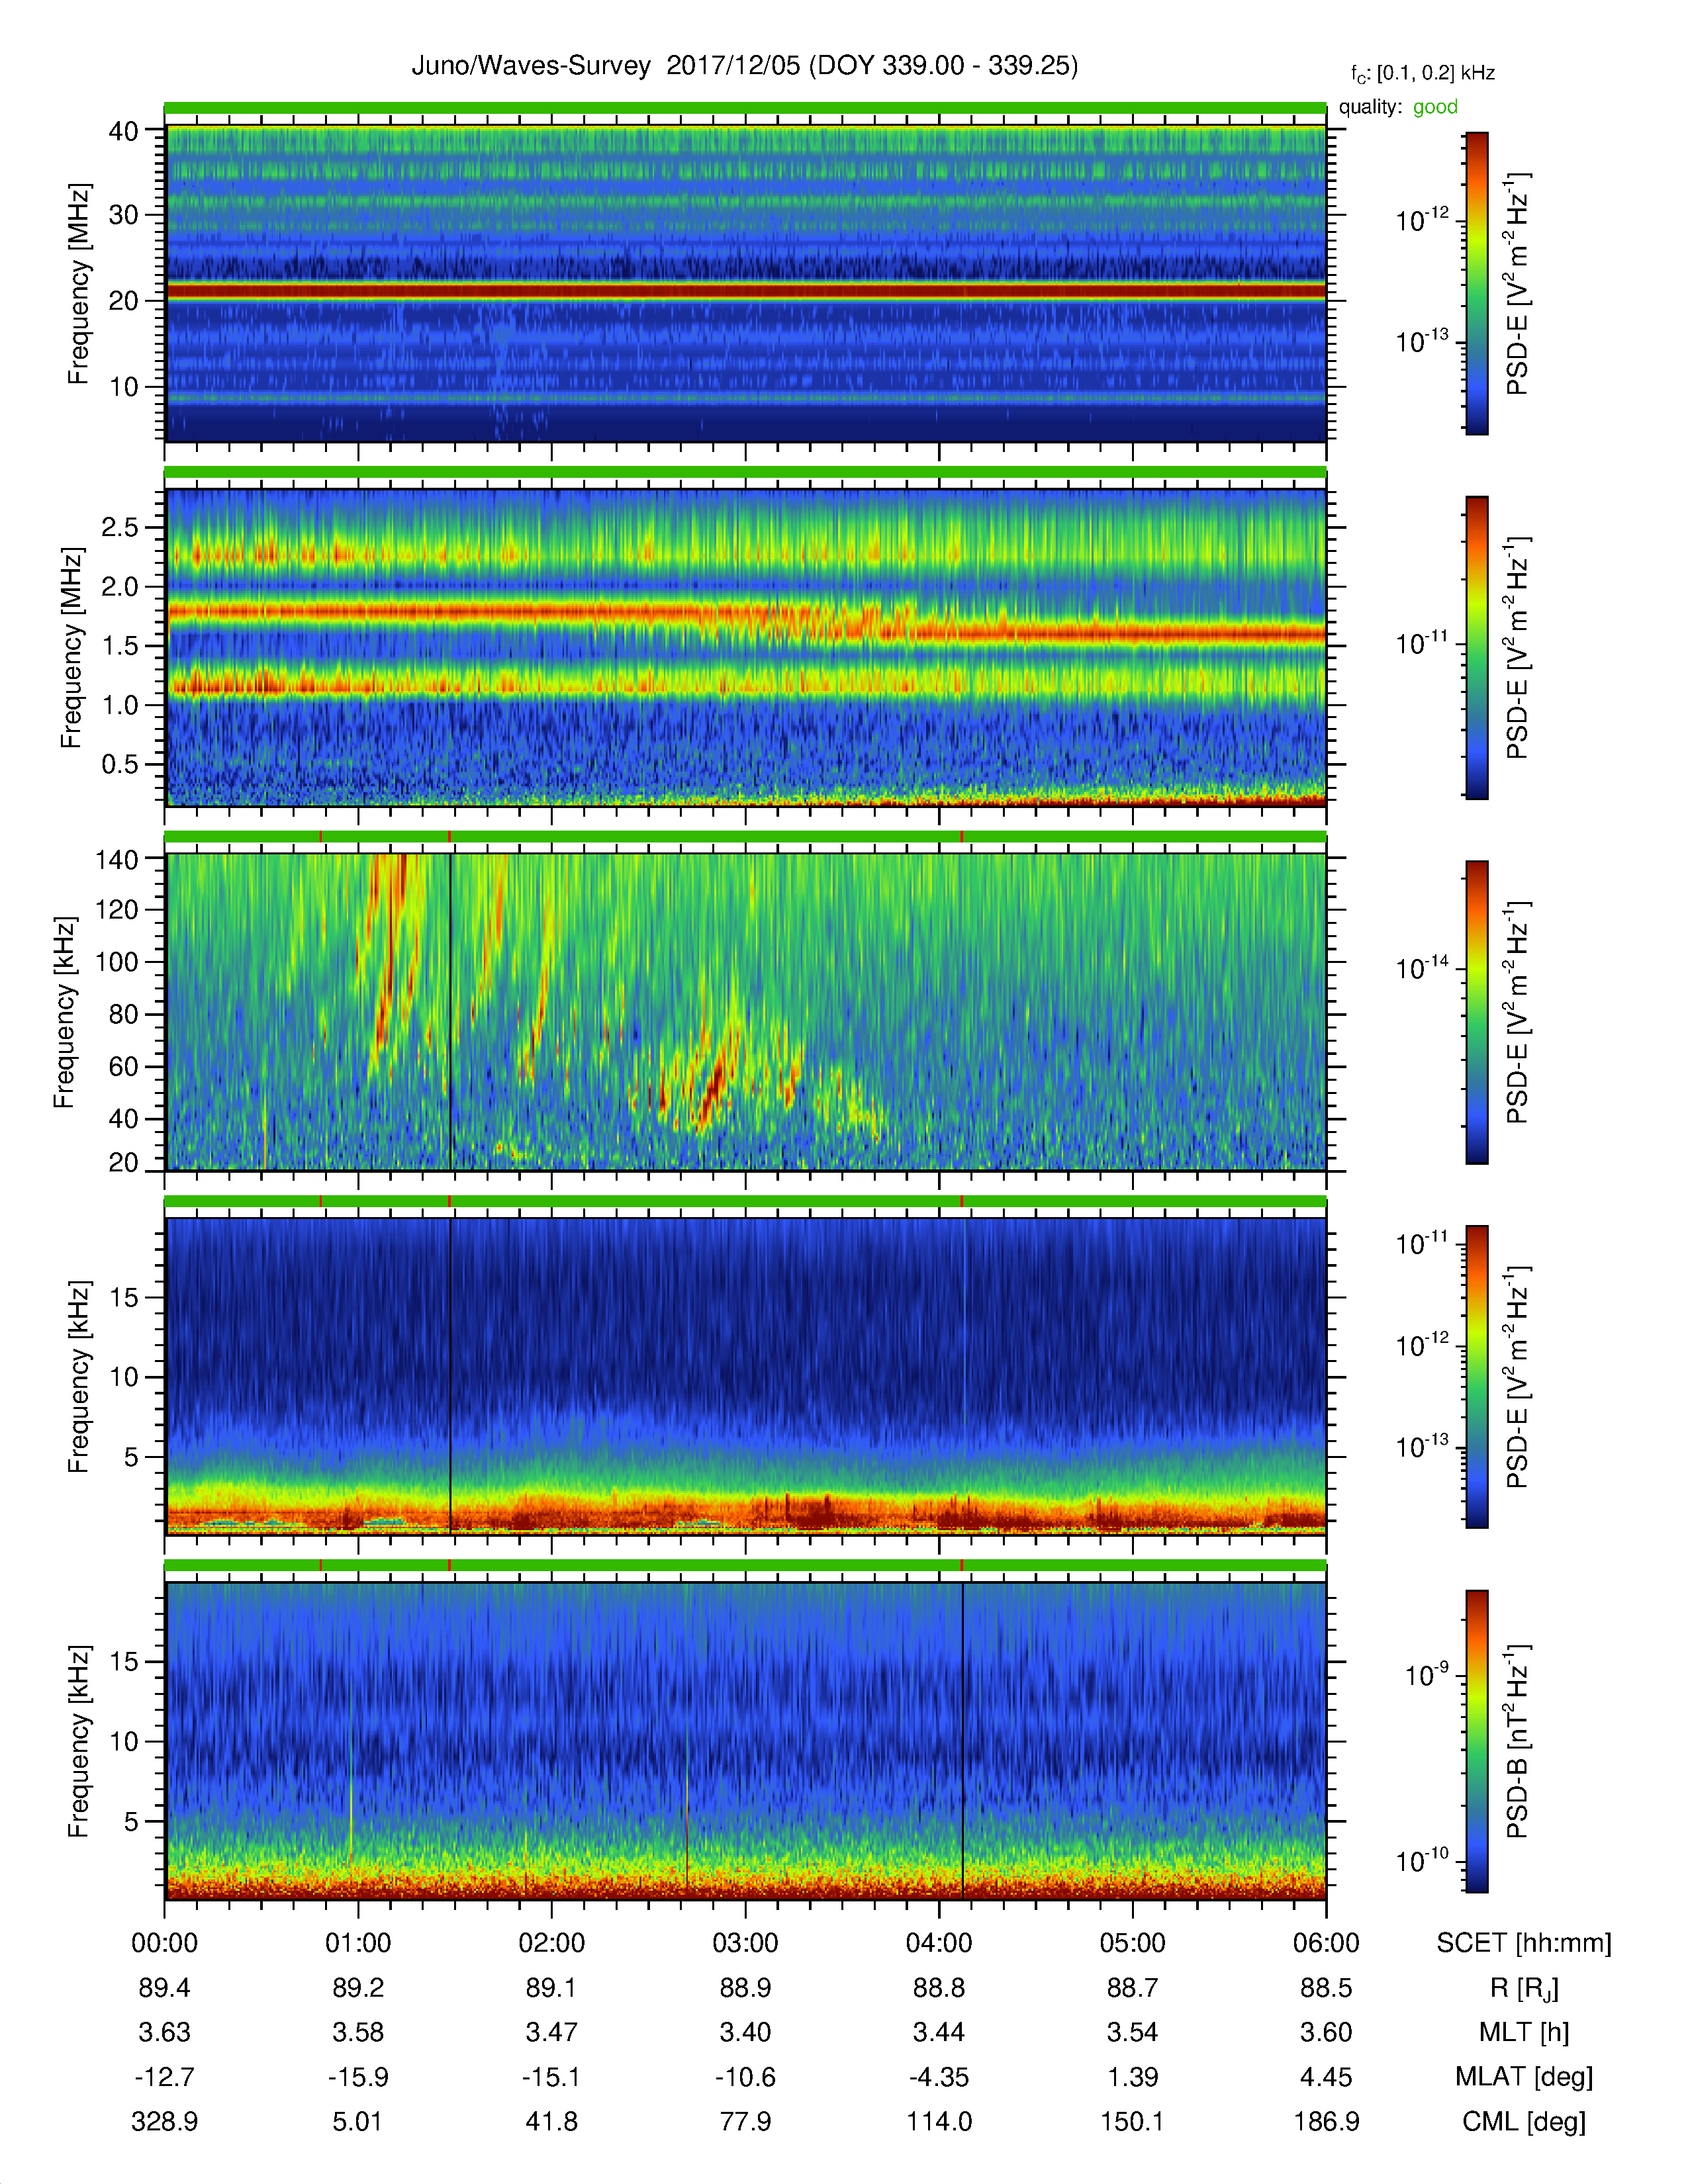1688x2184 pixels.
Task: Click the dark red 20 MHz band
Action: [745, 291]
